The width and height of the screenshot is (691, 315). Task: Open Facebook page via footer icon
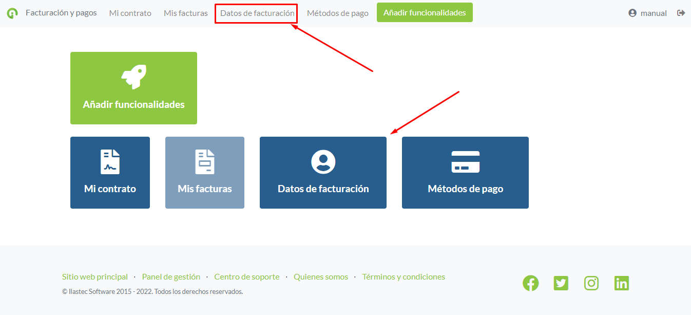[530, 283]
